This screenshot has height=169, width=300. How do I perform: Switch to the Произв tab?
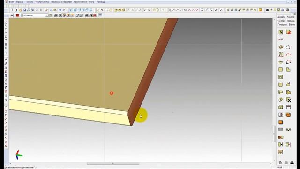(x=291, y=21)
